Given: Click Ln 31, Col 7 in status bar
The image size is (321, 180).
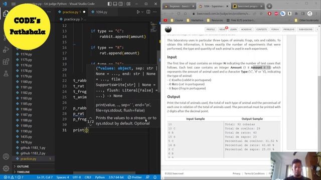Looking at the screenshot, I should point(45,177).
